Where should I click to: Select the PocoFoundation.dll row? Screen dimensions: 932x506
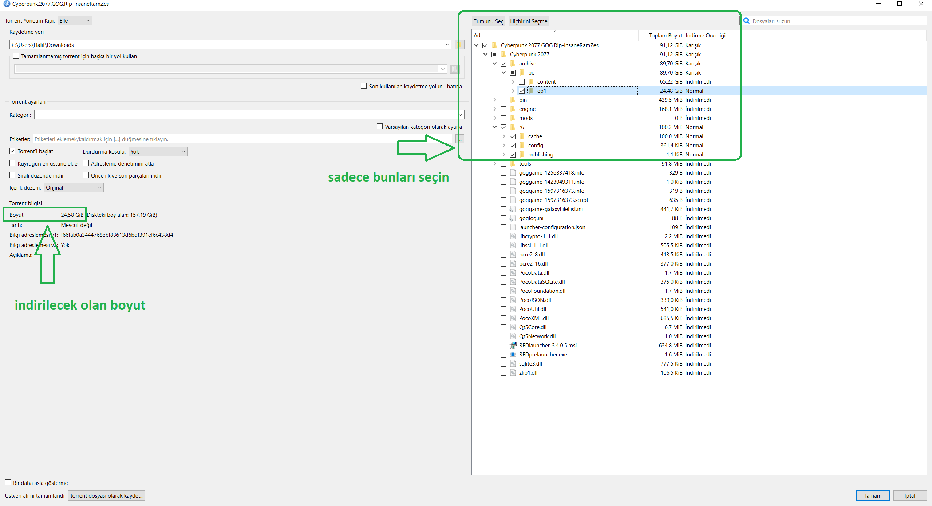(699, 291)
